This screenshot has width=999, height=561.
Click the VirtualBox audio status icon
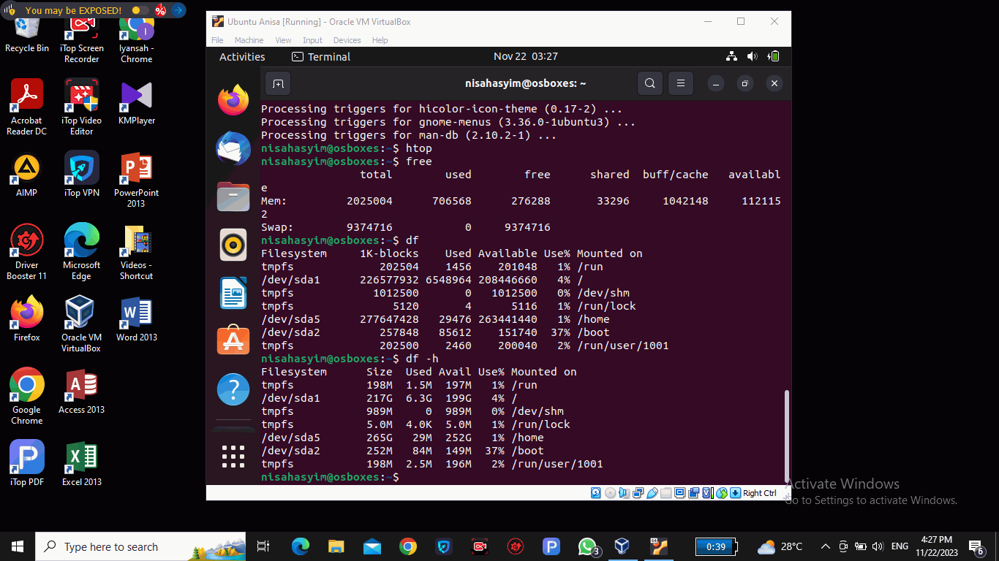click(x=624, y=493)
